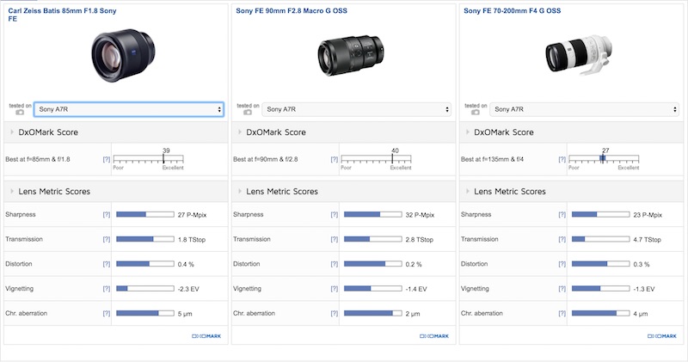The width and height of the screenshot is (688, 362).
Task: Open help for 'Best at f=135mm & f/4' score
Action: (x=562, y=159)
